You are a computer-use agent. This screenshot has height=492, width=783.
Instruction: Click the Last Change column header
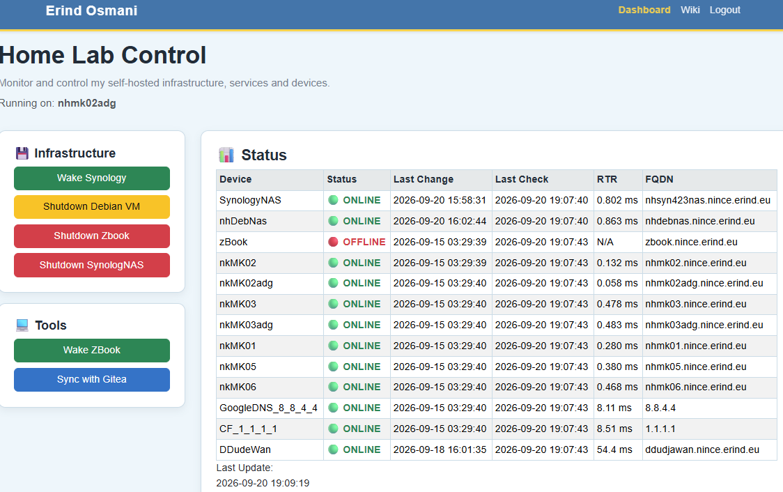point(441,179)
